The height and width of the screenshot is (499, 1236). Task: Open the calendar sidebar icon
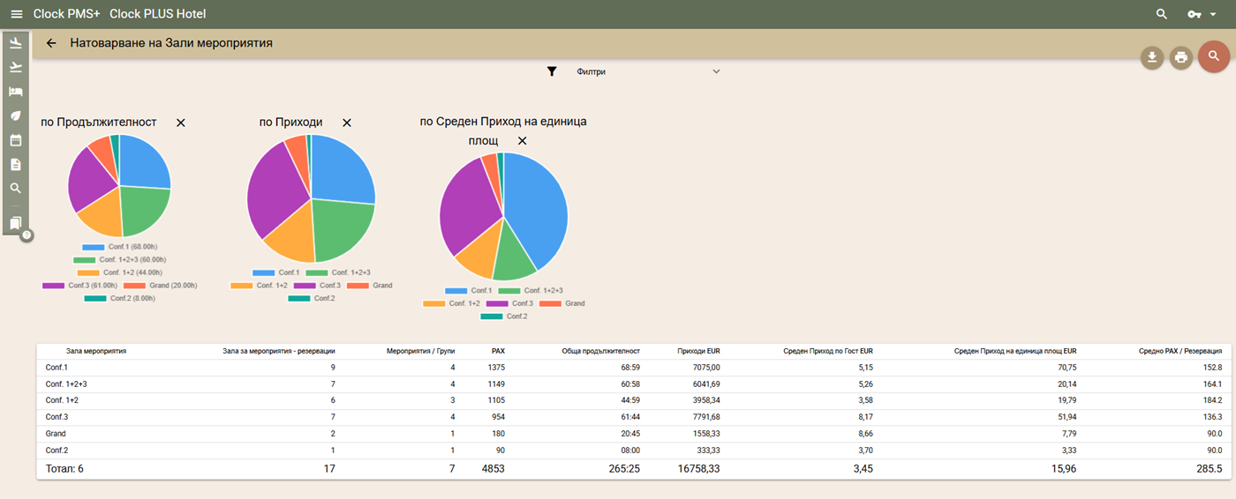[16, 140]
